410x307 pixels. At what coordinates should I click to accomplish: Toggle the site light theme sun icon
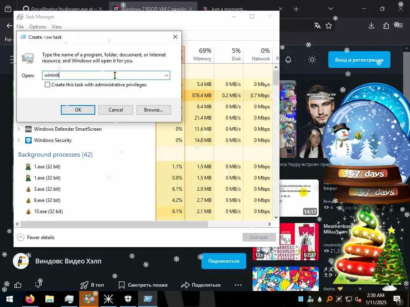point(312,60)
